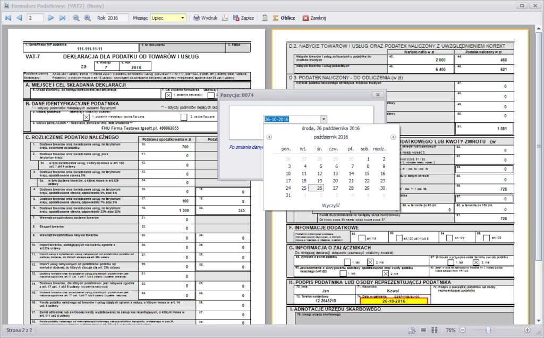Show previous month in calendar

click(x=269, y=137)
